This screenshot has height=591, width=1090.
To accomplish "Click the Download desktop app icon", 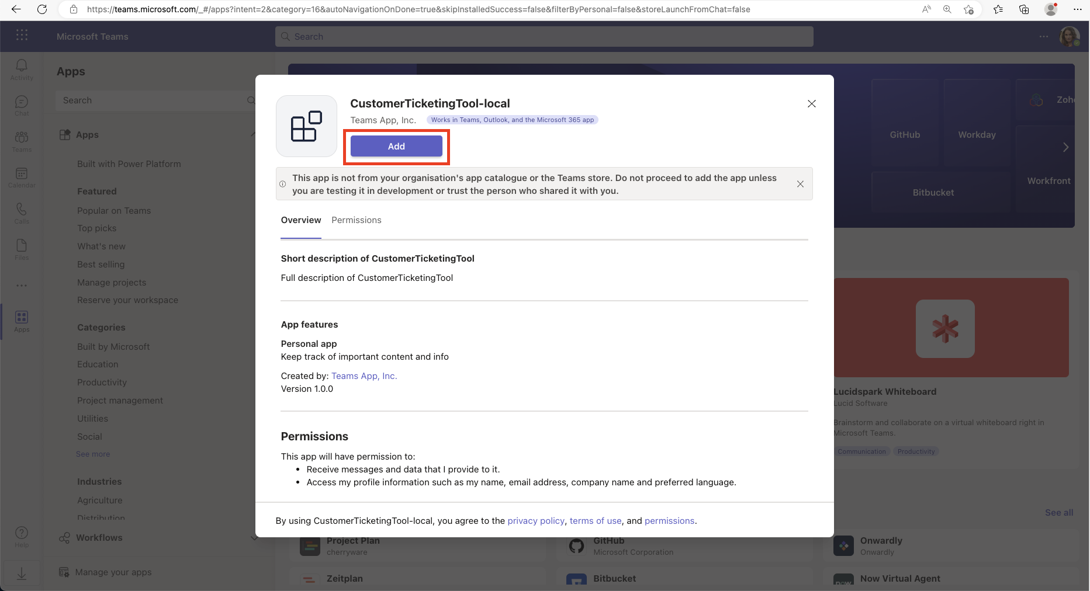I will (x=22, y=573).
